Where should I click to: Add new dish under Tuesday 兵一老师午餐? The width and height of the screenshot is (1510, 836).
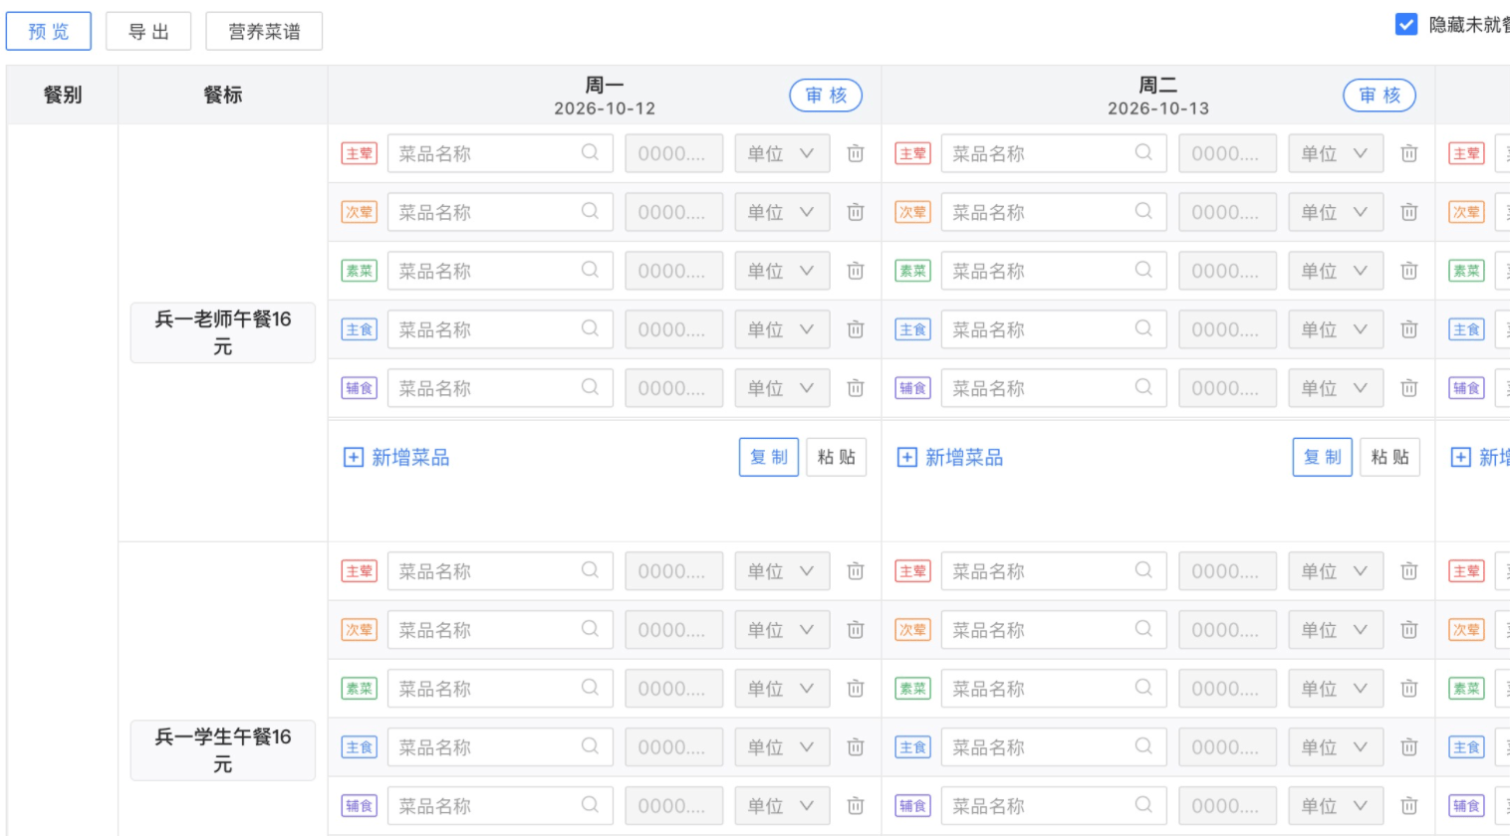[950, 458]
